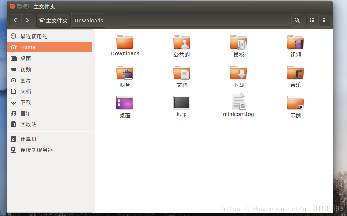347x216 pixels.
Task: Open 音乐 in the sidebar
Action: pos(50,113)
